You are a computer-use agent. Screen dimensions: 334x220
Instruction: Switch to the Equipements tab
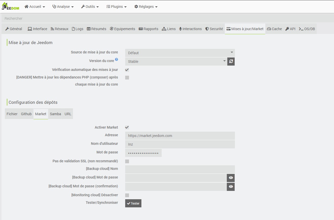(x=122, y=29)
